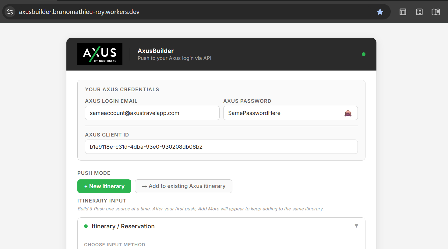Click the 'CHOOSE INPUT METHOD' label
Viewport: 448px width, 249px height.
pos(115,245)
